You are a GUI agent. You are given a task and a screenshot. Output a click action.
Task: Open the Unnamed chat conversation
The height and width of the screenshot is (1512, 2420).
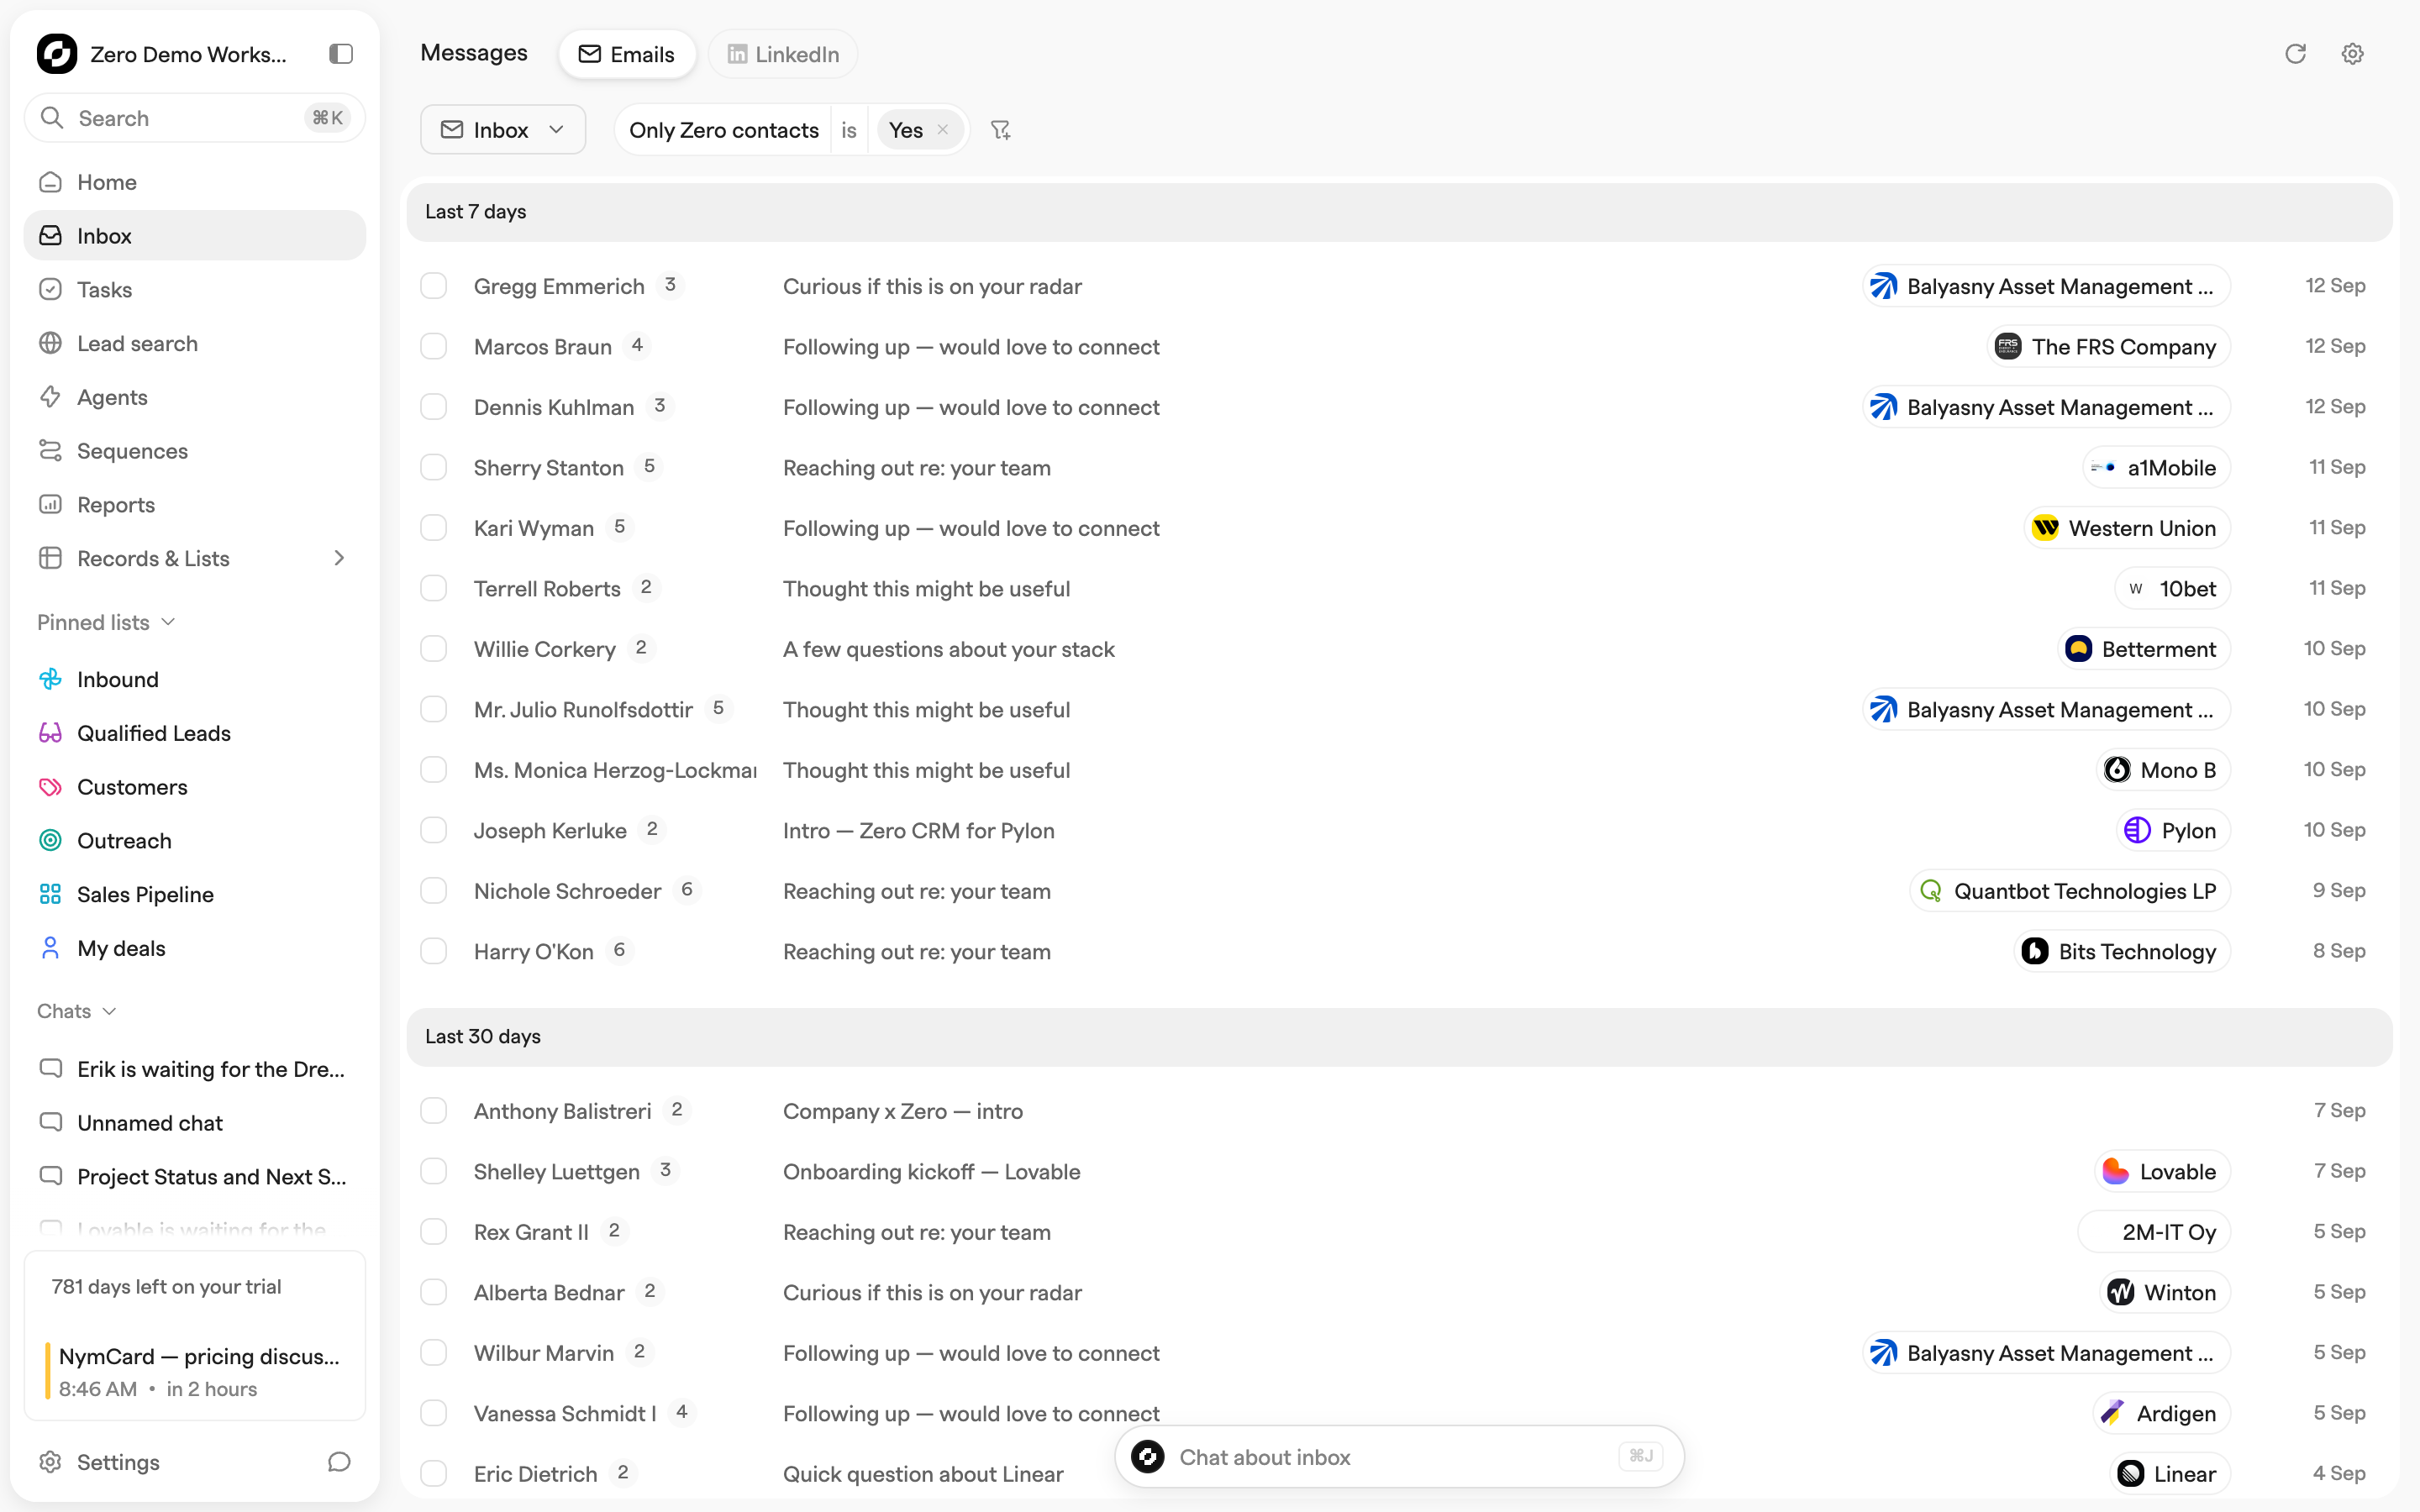pos(195,1123)
